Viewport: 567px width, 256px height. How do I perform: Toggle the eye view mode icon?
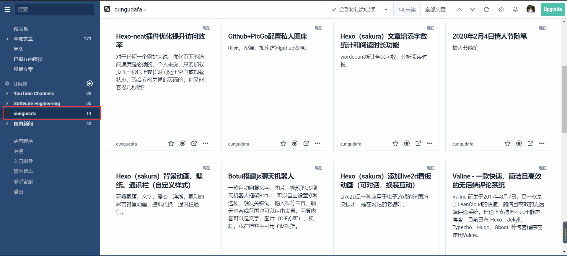click(501, 9)
